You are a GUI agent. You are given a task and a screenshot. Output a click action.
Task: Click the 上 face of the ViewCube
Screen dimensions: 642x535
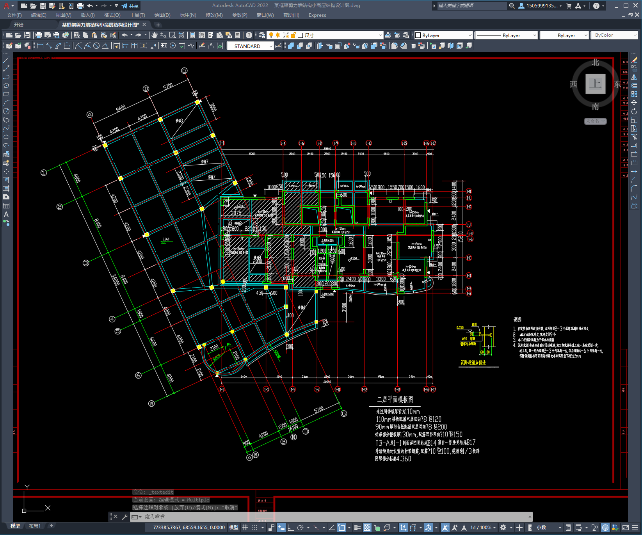click(595, 84)
